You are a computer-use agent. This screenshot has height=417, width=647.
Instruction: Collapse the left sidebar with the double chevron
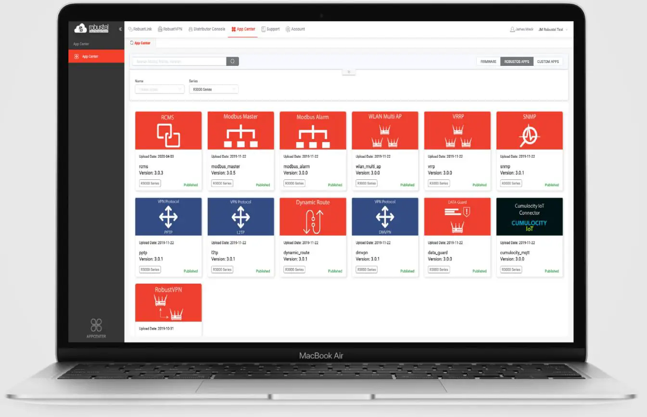point(120,29)
